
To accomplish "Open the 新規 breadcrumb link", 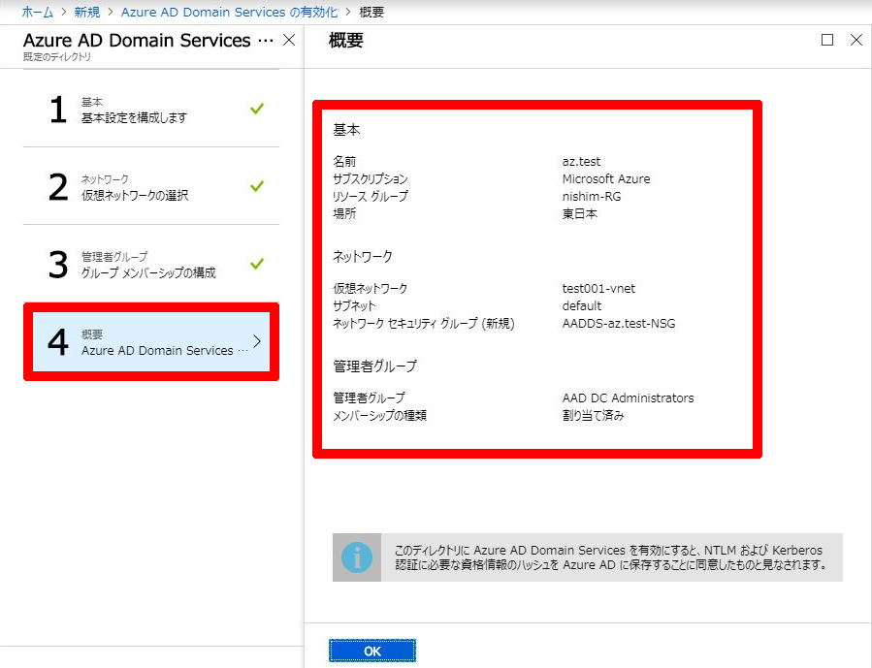I will click(86, 12).
